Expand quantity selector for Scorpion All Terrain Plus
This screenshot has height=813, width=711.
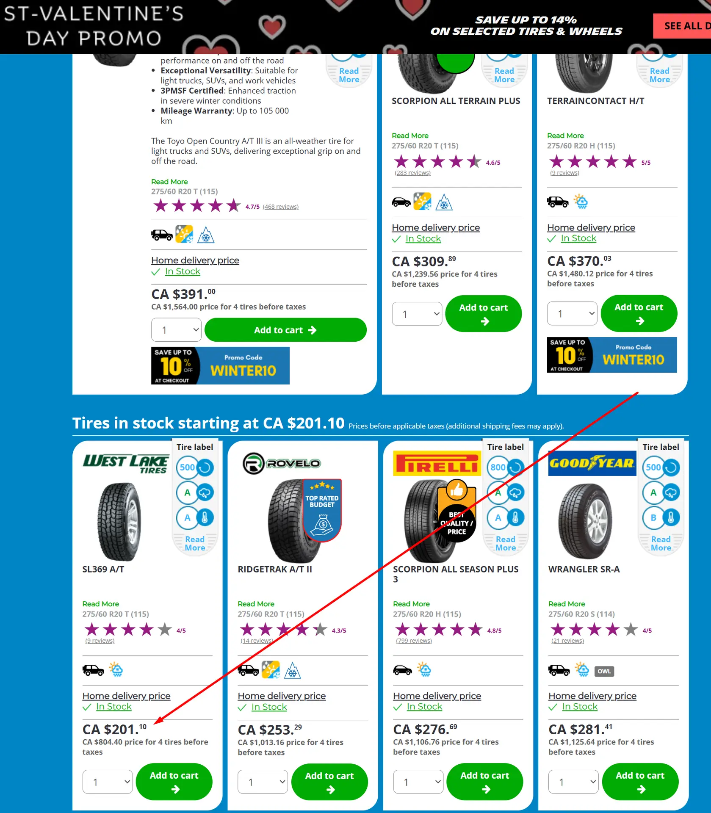pyautogui.click(x=417, y=314)
